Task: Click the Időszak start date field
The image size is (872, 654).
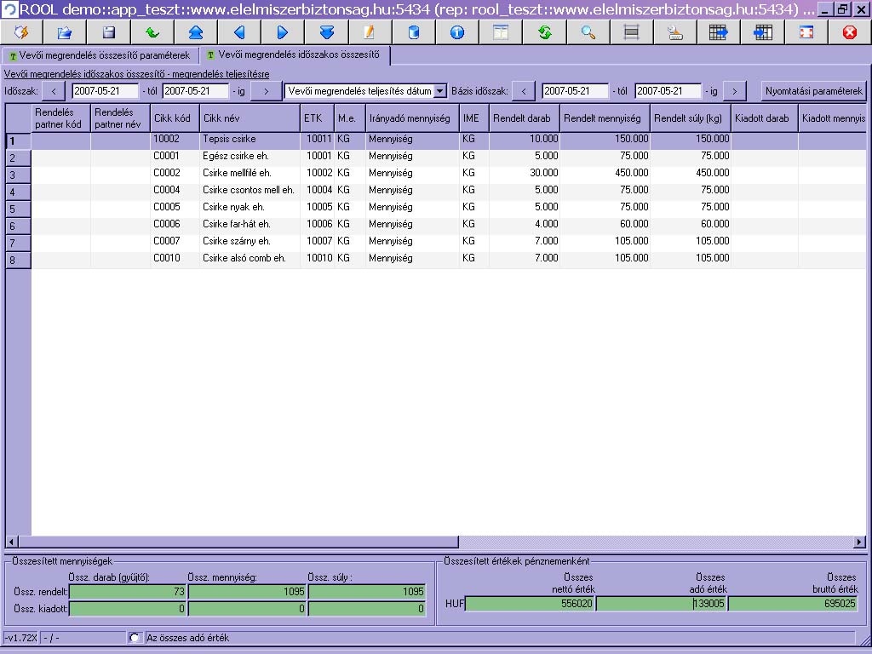Action: point(105,91)
